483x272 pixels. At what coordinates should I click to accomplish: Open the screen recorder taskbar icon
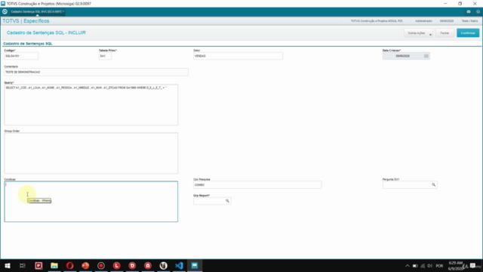tap(101, 265)
